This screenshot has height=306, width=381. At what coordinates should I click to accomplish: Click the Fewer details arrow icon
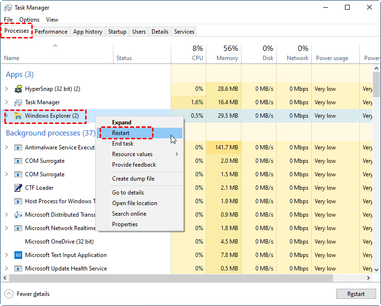click(x=9, y=294)
